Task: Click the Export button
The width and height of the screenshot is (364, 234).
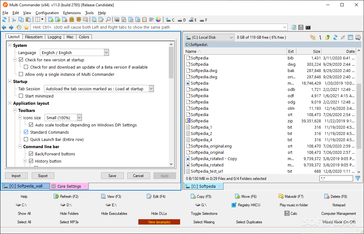Action: [43, 176]
